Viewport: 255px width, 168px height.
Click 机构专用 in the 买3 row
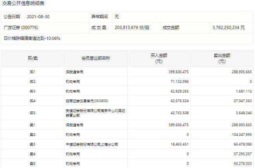coord(73,91)
